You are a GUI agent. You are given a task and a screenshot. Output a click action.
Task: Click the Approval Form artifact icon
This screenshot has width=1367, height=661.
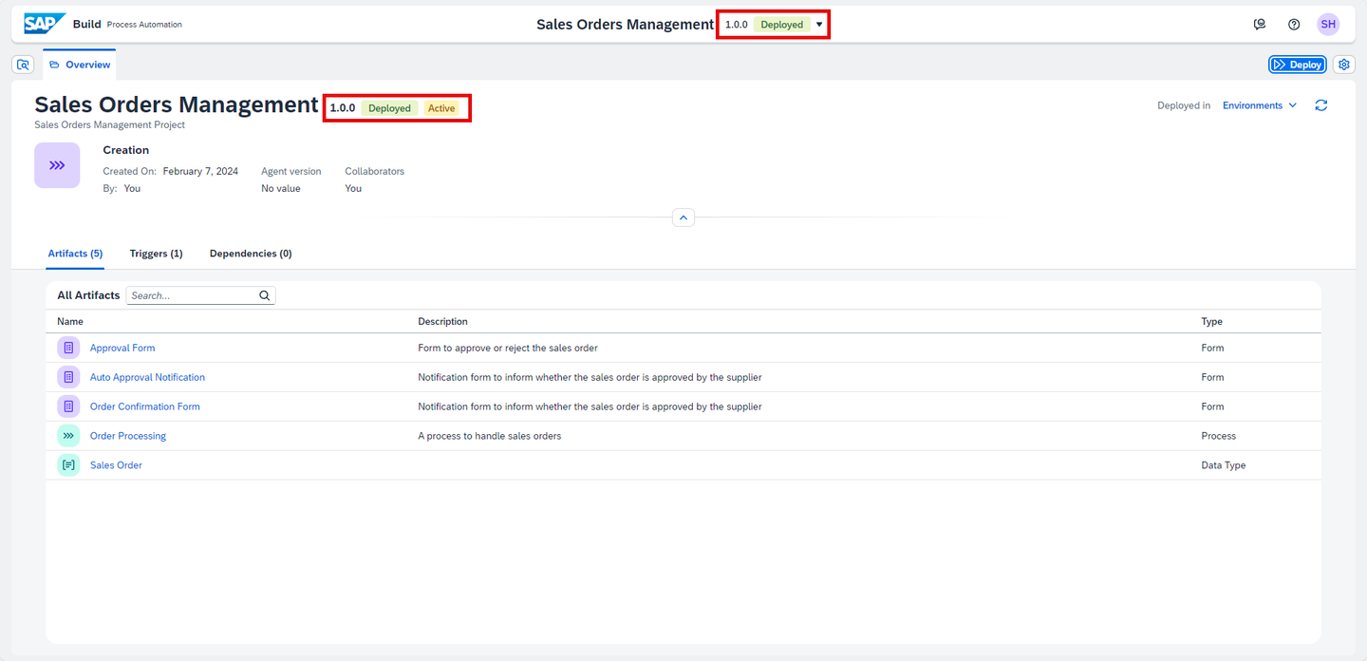coord(68,349)
